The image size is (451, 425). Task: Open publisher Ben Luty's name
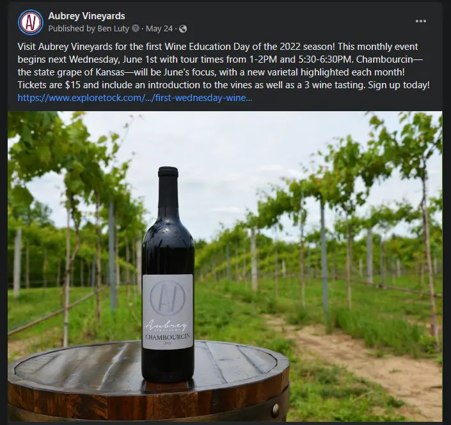(x=113, y=29)
